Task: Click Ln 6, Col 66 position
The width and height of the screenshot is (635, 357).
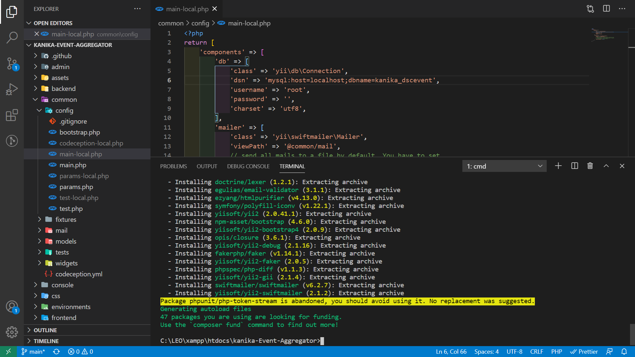Action: click(x=451, y=352)
